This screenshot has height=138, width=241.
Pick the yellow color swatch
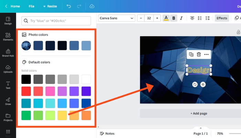tap(62, 115)
